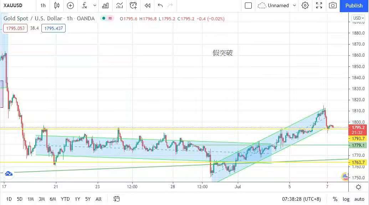Toggle percent scale on the price axis

[335, 199]
